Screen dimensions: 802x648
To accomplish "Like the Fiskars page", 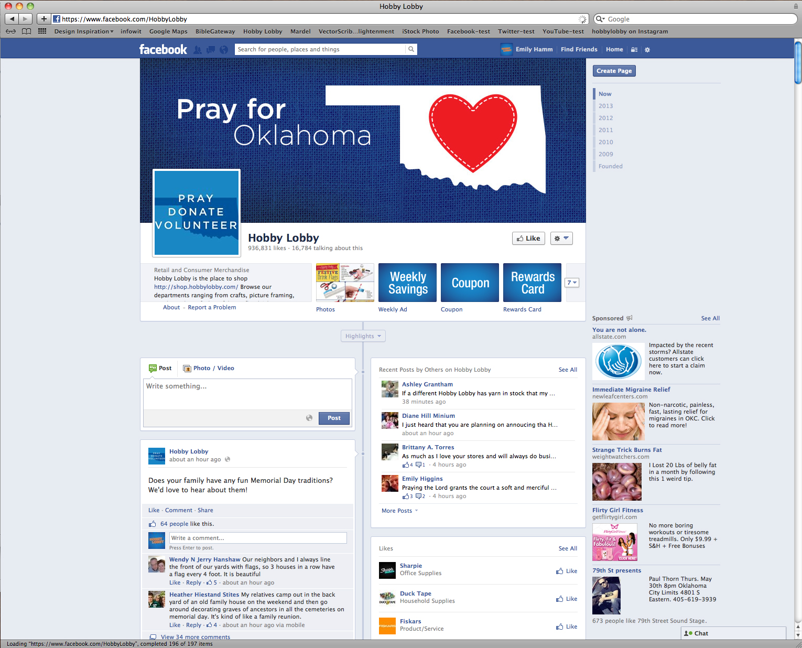I will (x=567, y=627).
